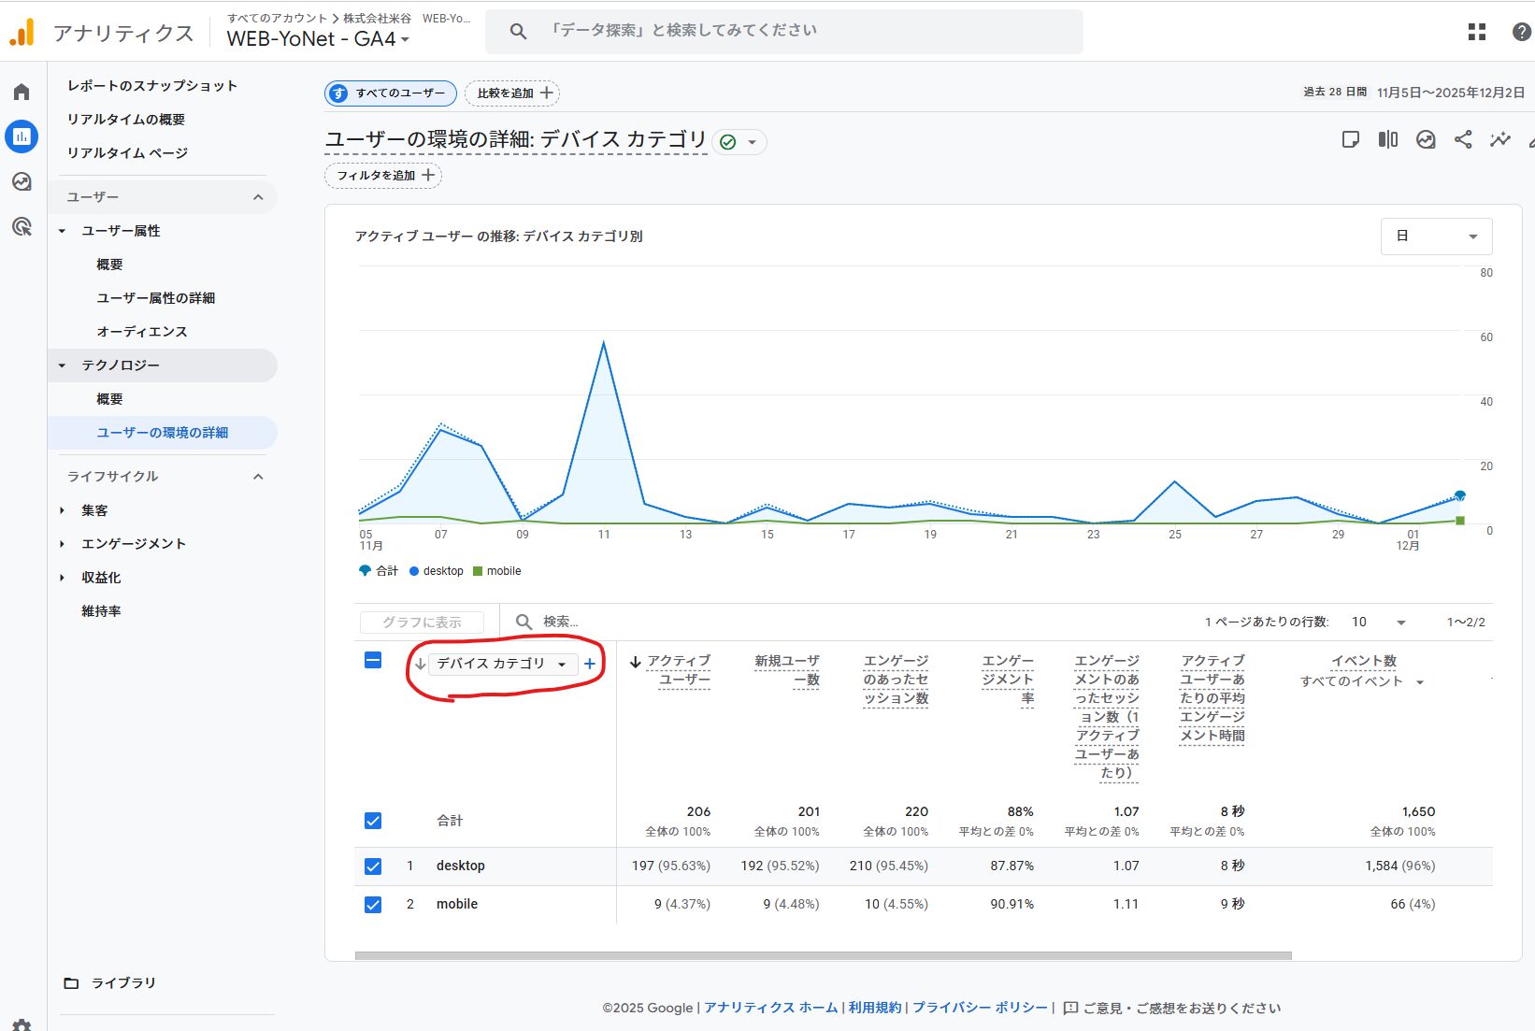This screenshot has height=1031, width=1535.
Task: Uncheck the mobile row checkbox
Action: (x=373, y=904)
